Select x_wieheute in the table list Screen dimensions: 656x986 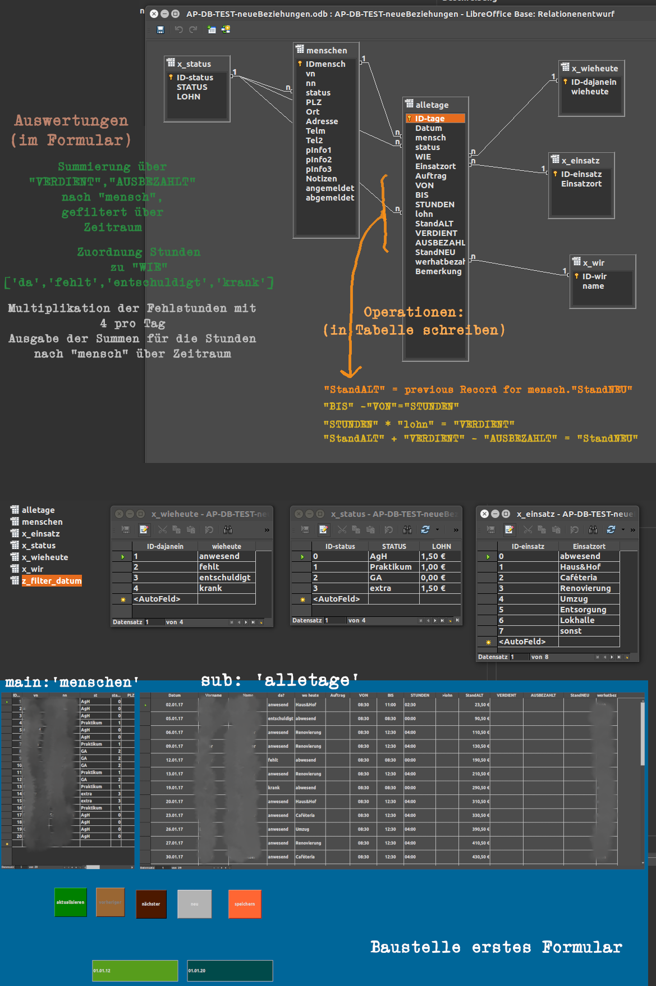[45, 557]
